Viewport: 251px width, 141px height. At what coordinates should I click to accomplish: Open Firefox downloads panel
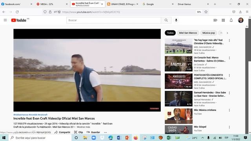pyautogui.click(x=240, y=12)
